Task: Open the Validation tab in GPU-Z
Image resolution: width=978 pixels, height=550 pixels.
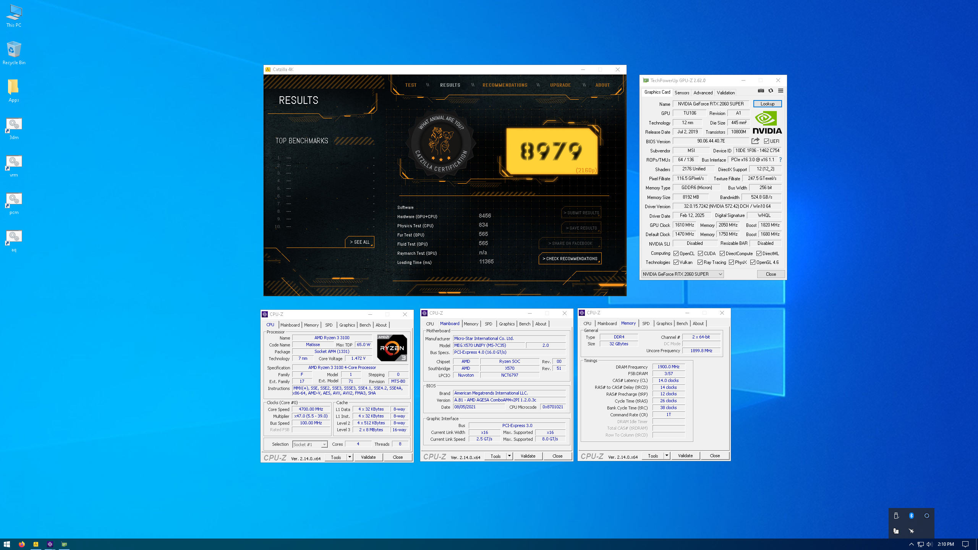Action: (726, 93)
